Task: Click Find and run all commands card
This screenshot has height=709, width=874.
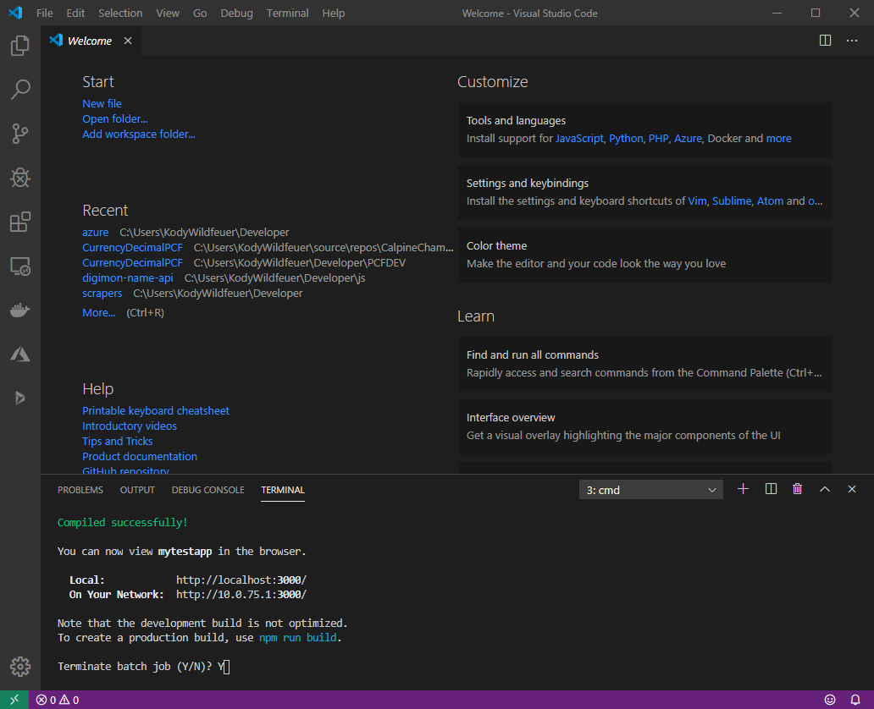Action: tap(644, 364)
